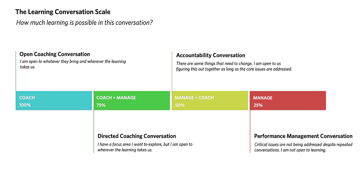The width and height of the screenshot is (361, 189).
Task: Click the 25% label in the red block
Action: (258, 105)
